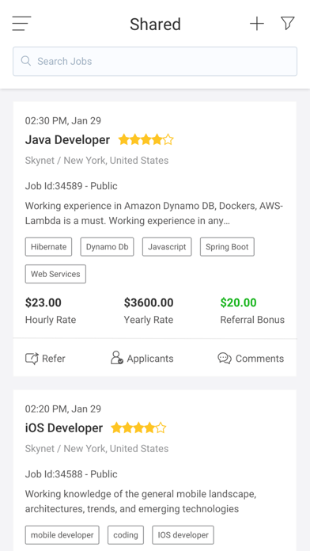Click the Applicants person icon
Viewport: 310px width, 551px height.
click(x=117, y=358)
